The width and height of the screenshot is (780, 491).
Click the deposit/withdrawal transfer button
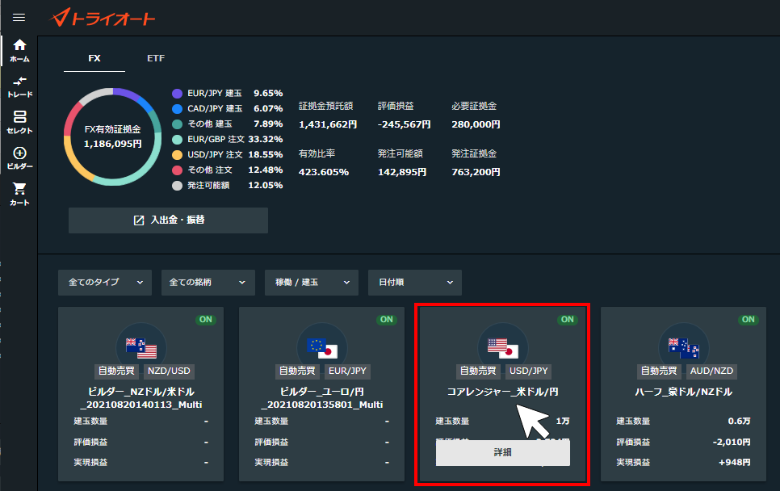[168, 220]
